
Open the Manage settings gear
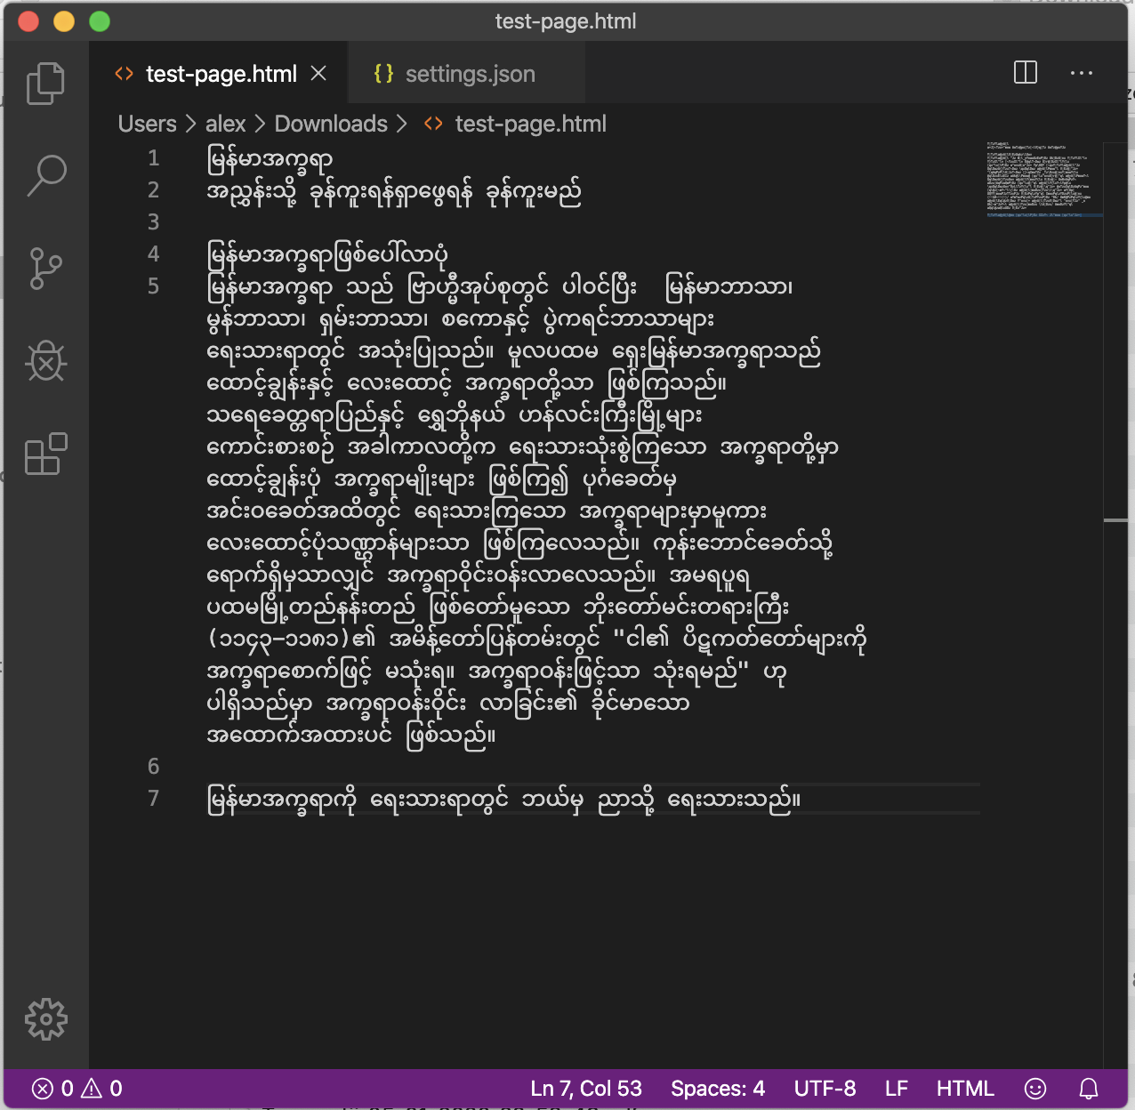[45, 1019]
